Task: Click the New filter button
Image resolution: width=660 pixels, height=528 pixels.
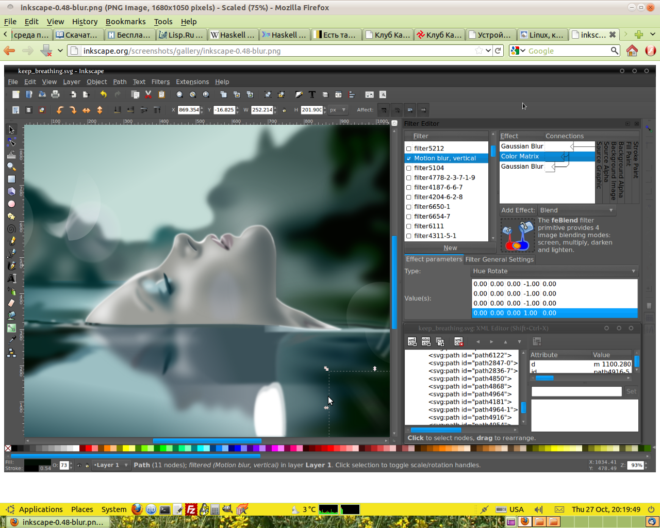Action: (450, 248)
